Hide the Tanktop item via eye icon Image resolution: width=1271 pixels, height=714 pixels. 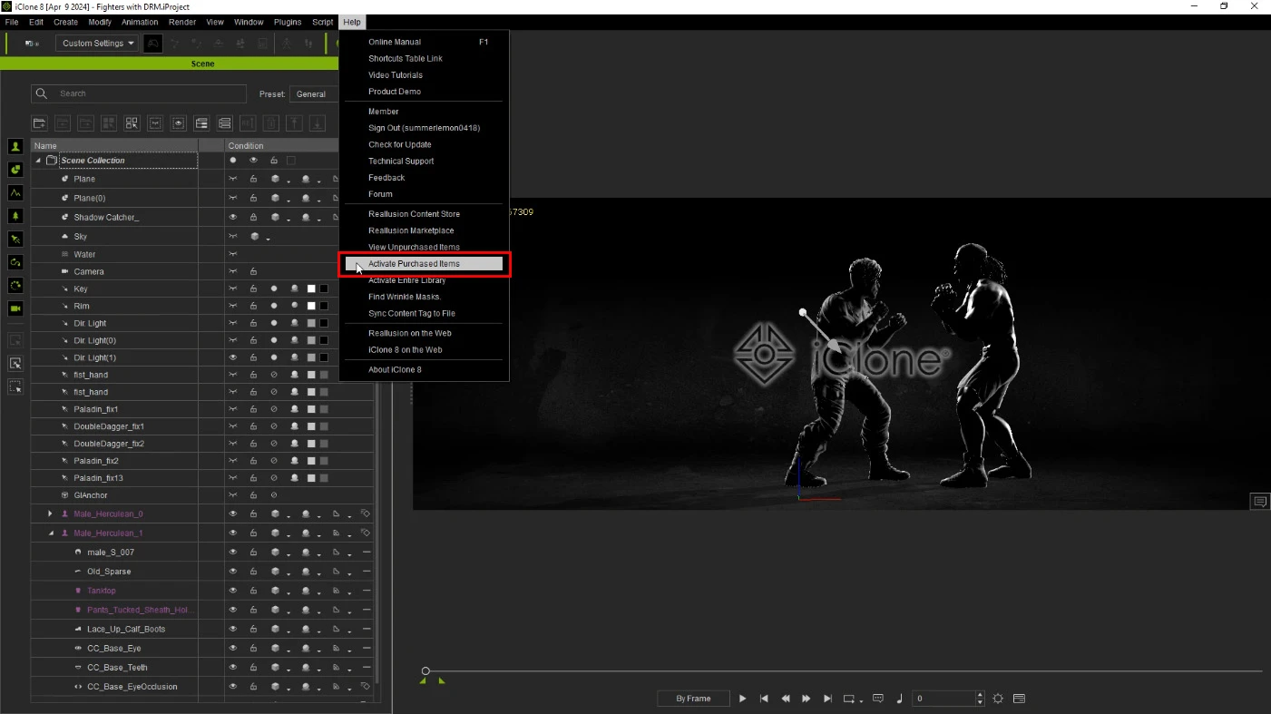click(233, 591)
